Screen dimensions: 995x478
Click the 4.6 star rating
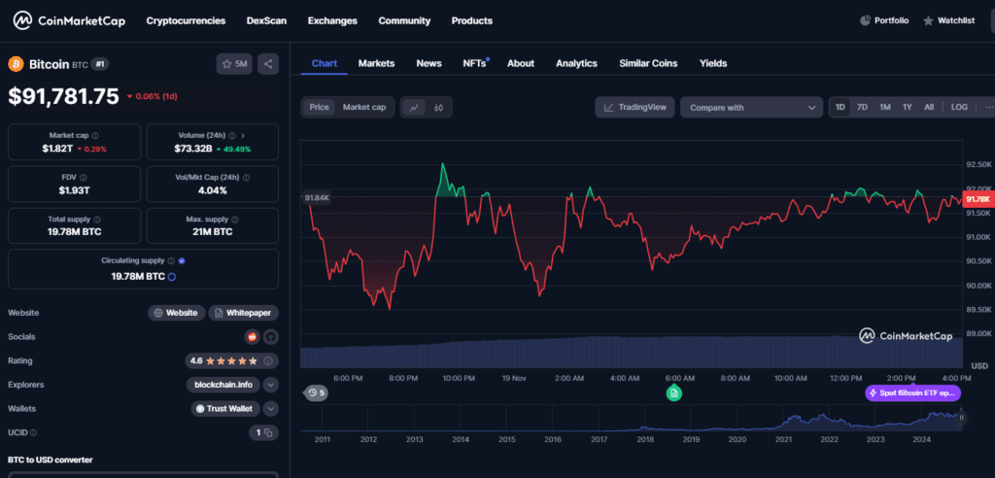(x=223, y=360)
